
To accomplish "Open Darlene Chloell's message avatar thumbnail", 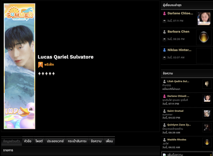I will (x=207, y=98).
